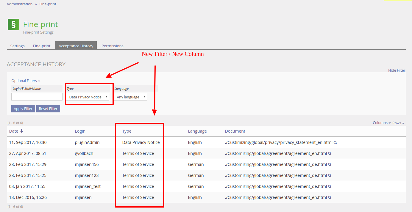The image size is (412, 212).
Task: Switch to the Permissions tab
Action: tap(112, 46)
